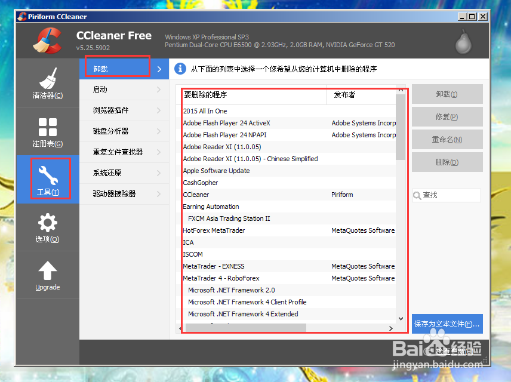Screen dimensions: 511x382
Task: Click the CCleaner logo in header
Action: [48, 41]
